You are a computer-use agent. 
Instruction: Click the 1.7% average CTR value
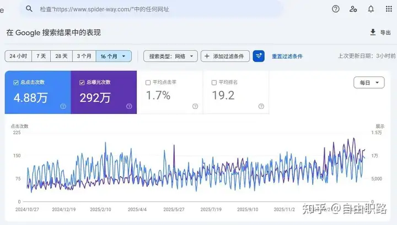158,96
